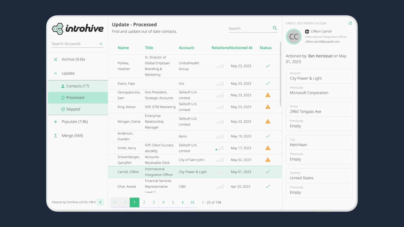Jump to the last page button
The height and width of the screenshot is (227, 404).
pyautogui.click(x=192, y=202)
